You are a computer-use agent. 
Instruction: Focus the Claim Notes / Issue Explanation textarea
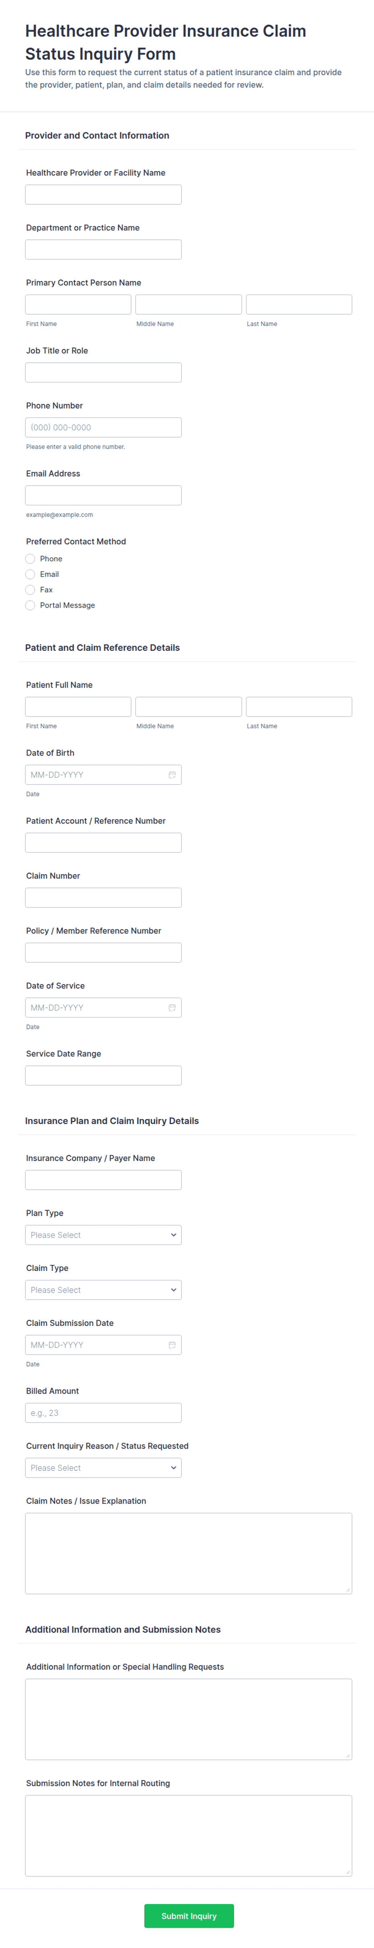[x=189, y=1553]
